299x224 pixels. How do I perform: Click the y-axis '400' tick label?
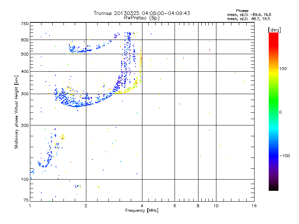tap(25, 71)
